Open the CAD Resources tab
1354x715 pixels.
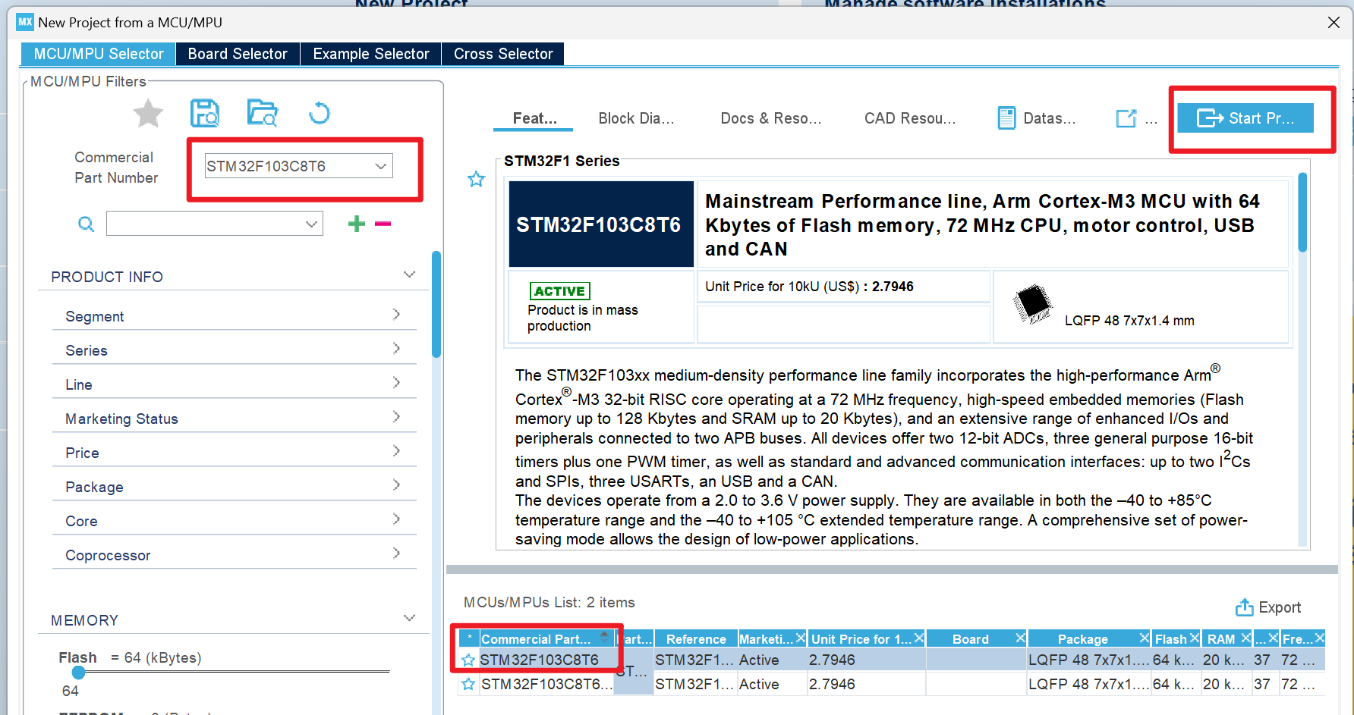point(910,118)
